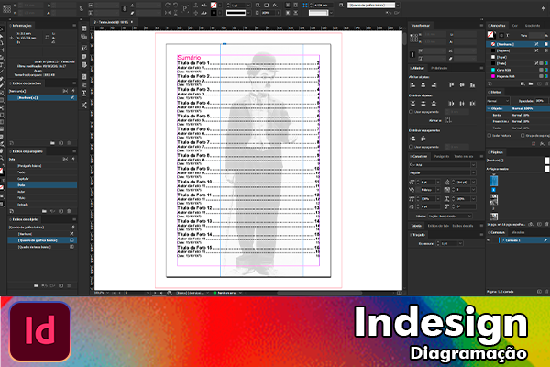Click create new page icon in Páginas panel
550x367 pixels.
point(539,224)
